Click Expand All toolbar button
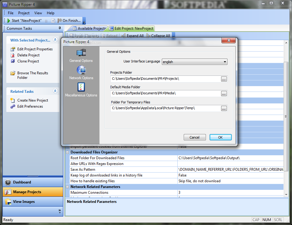The image size is (292, 225). (x=133, y=35)
